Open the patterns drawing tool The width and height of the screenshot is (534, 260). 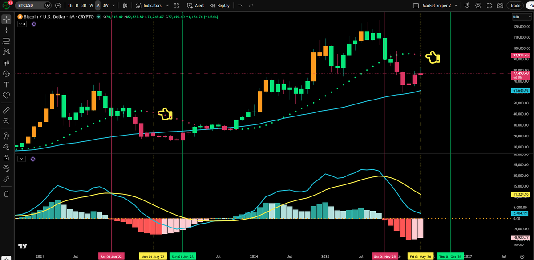[x=6, y=52]
